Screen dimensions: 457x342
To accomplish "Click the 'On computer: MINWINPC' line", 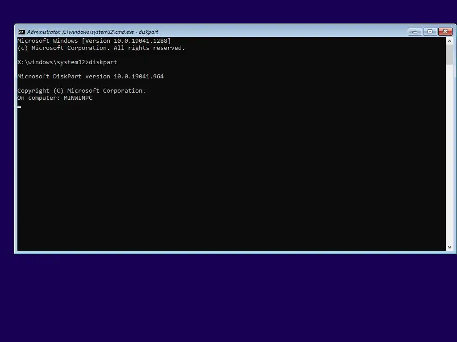I will tap(55, 98).
